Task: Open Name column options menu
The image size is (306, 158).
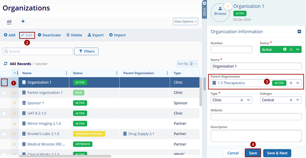Action: tap(66, 73)
